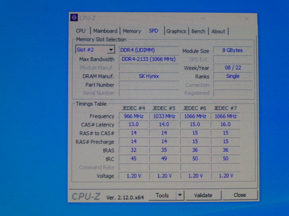Click the CPU-Z app icon in title bar
This screenshot has height=216, width=289.
pyautogui.click(x=74, y=18)
